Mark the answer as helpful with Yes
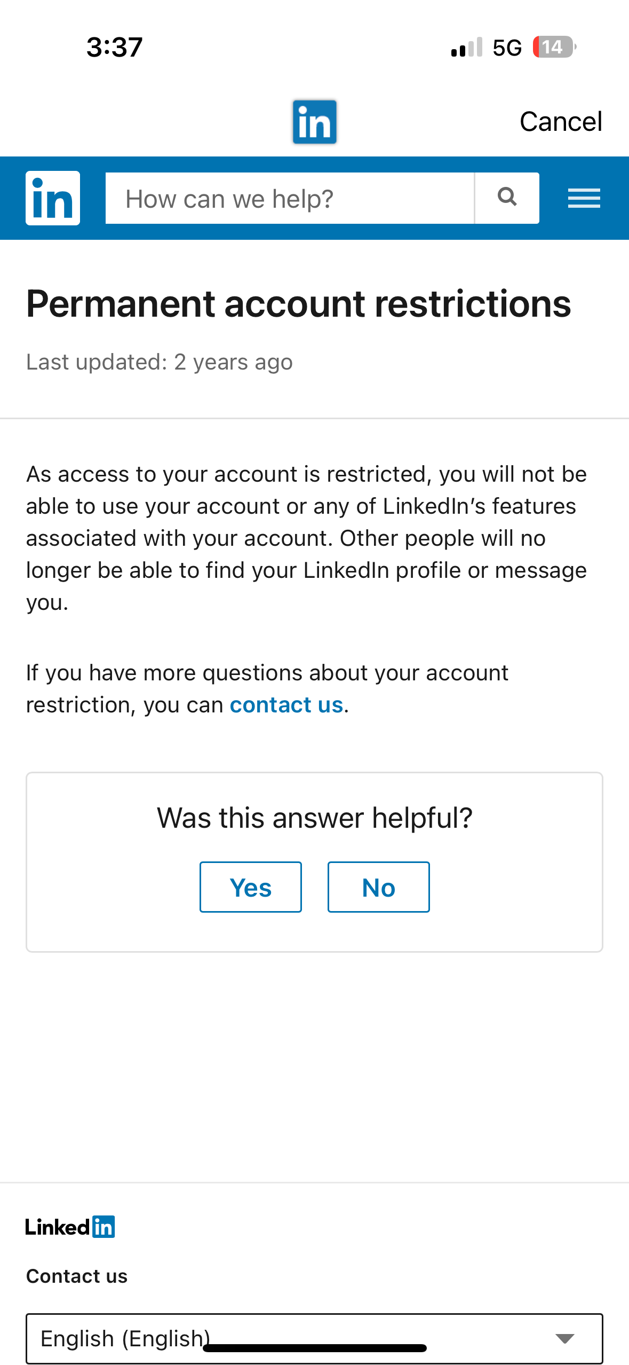Image resolution: width=629 pixels, height=1365 pixels. point(250,887)
